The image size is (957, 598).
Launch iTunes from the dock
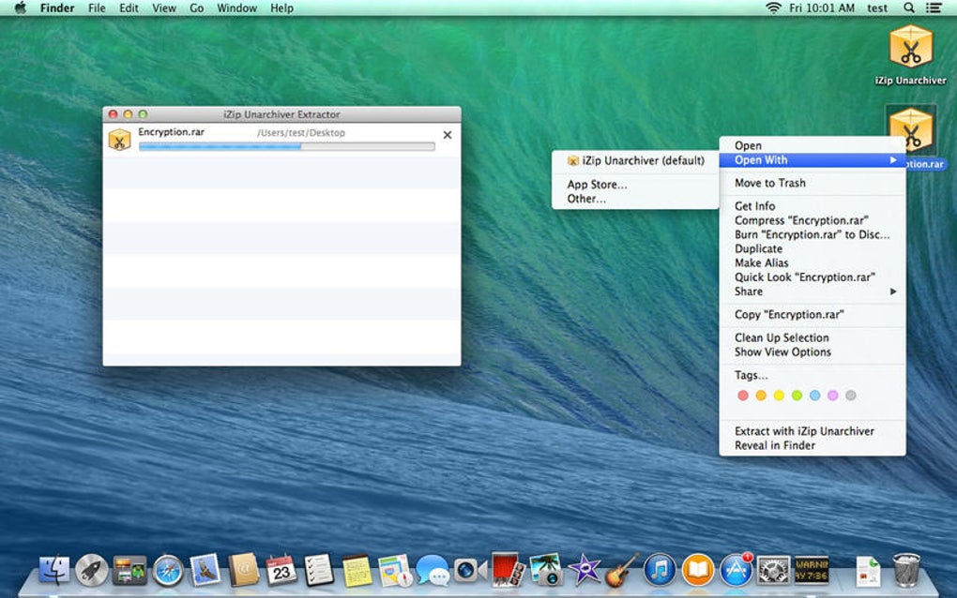[660, 569]
